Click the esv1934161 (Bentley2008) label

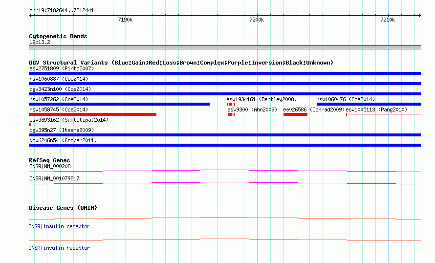click(x=261, y=99)
